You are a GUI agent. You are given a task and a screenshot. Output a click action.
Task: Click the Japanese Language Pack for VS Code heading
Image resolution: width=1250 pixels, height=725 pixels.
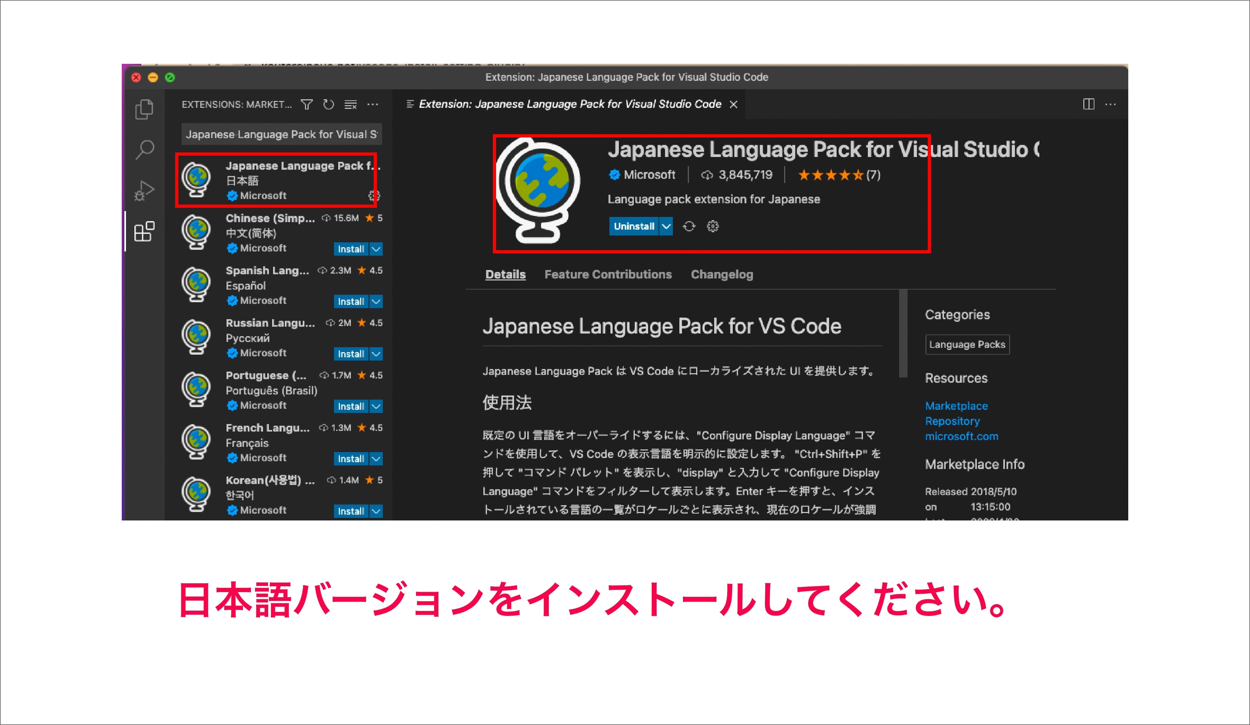(x=662, y=327)
